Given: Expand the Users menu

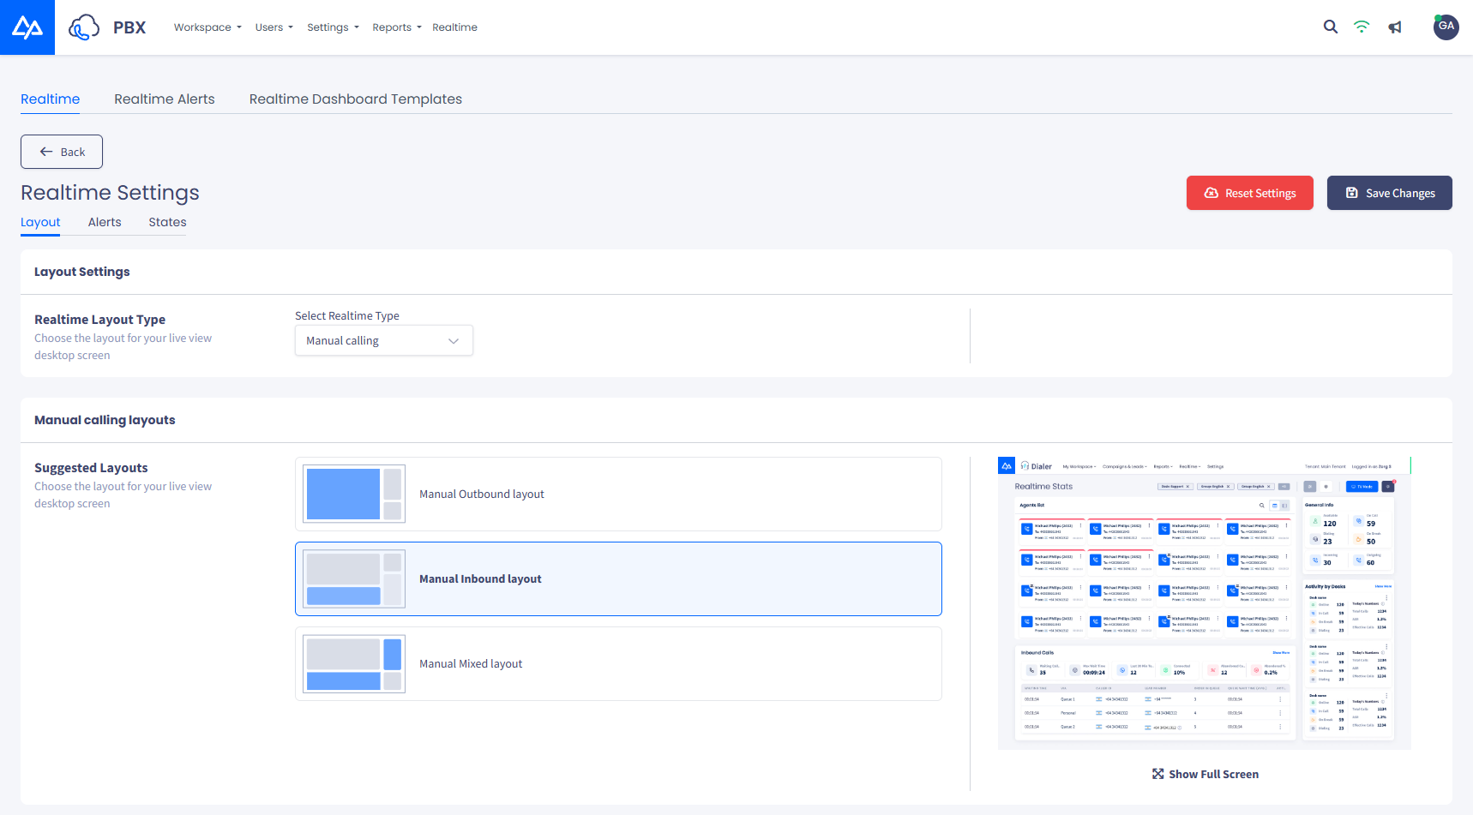Looking at the screenshot, I should tap(274, 27).
